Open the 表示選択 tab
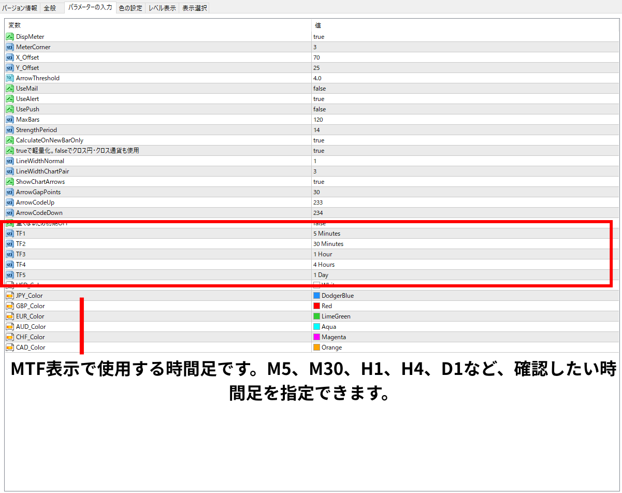Image resolution: width=622 pixels, height=493 pixels. (194, 8)
